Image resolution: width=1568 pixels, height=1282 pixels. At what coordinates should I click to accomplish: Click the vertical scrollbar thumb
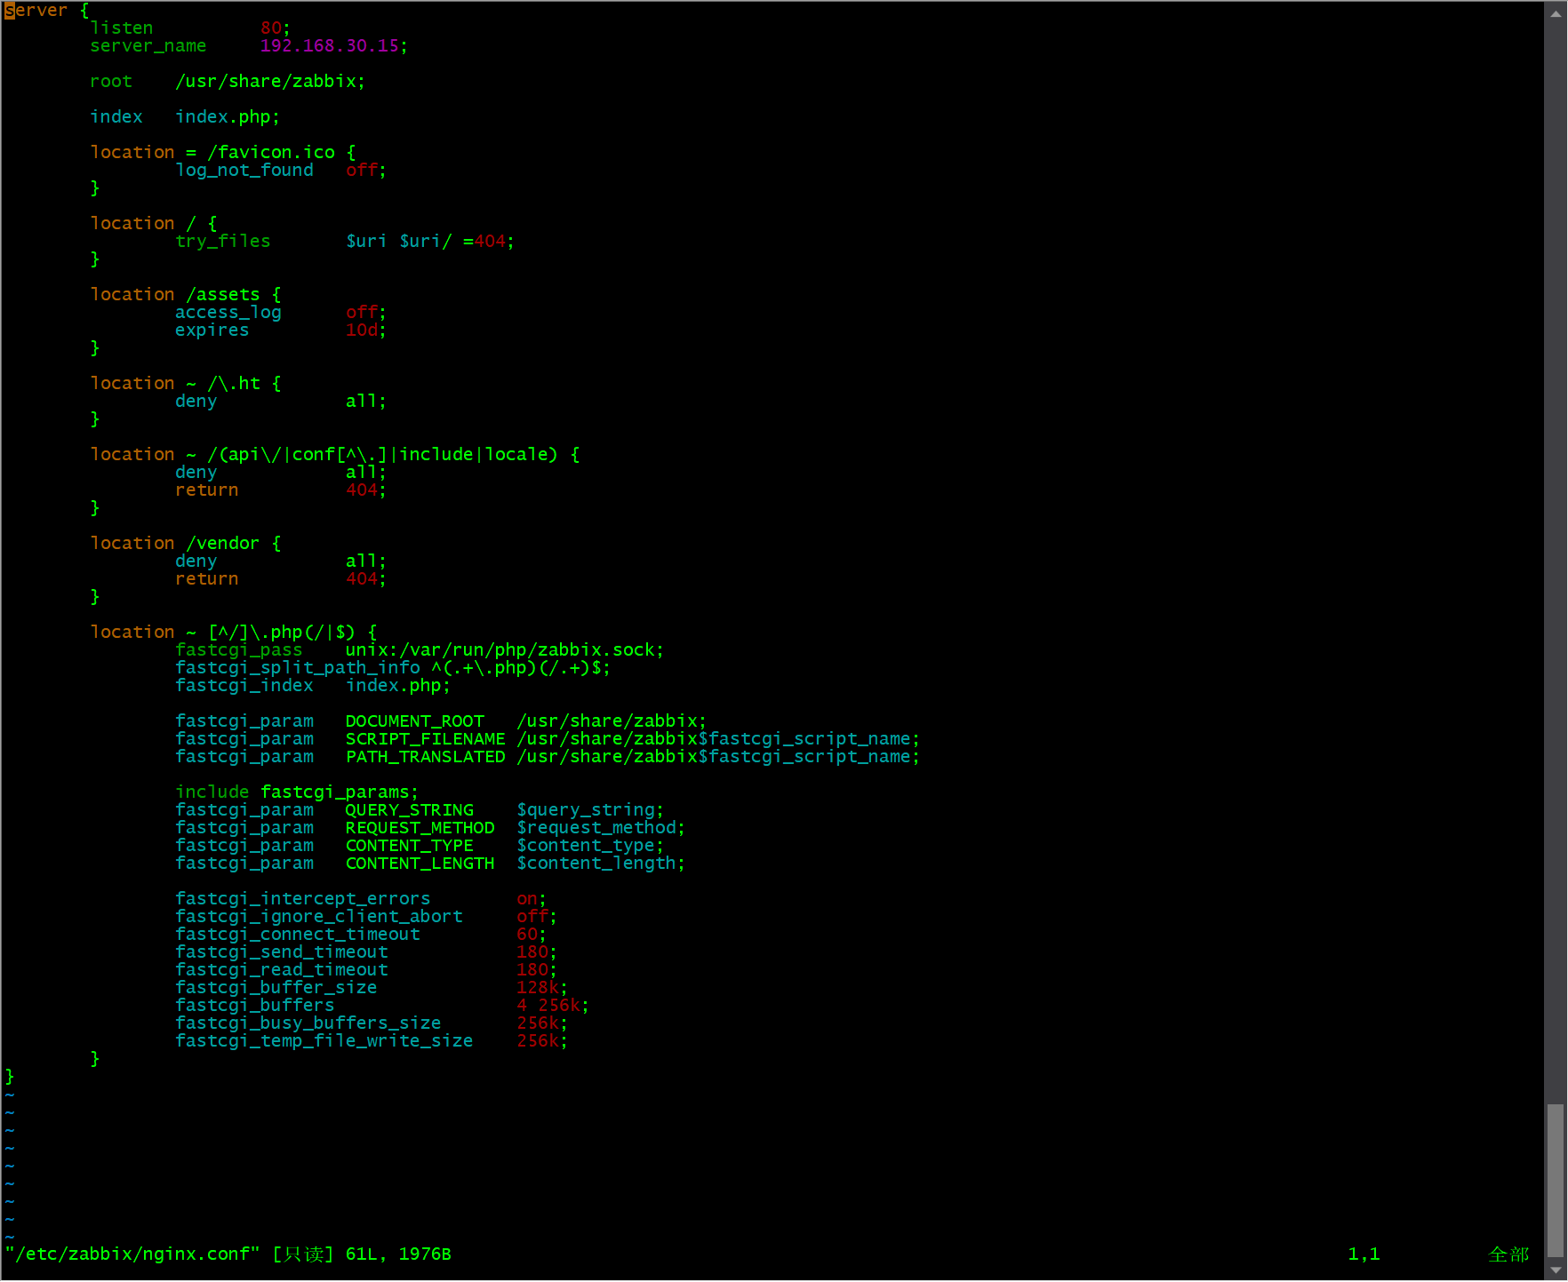1556,1180
